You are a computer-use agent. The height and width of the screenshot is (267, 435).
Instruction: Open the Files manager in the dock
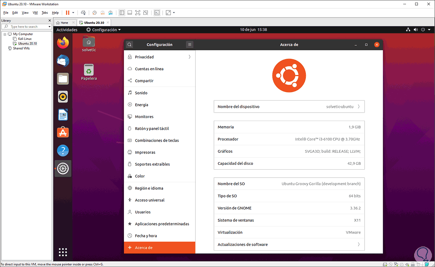[x=63, y=79]
